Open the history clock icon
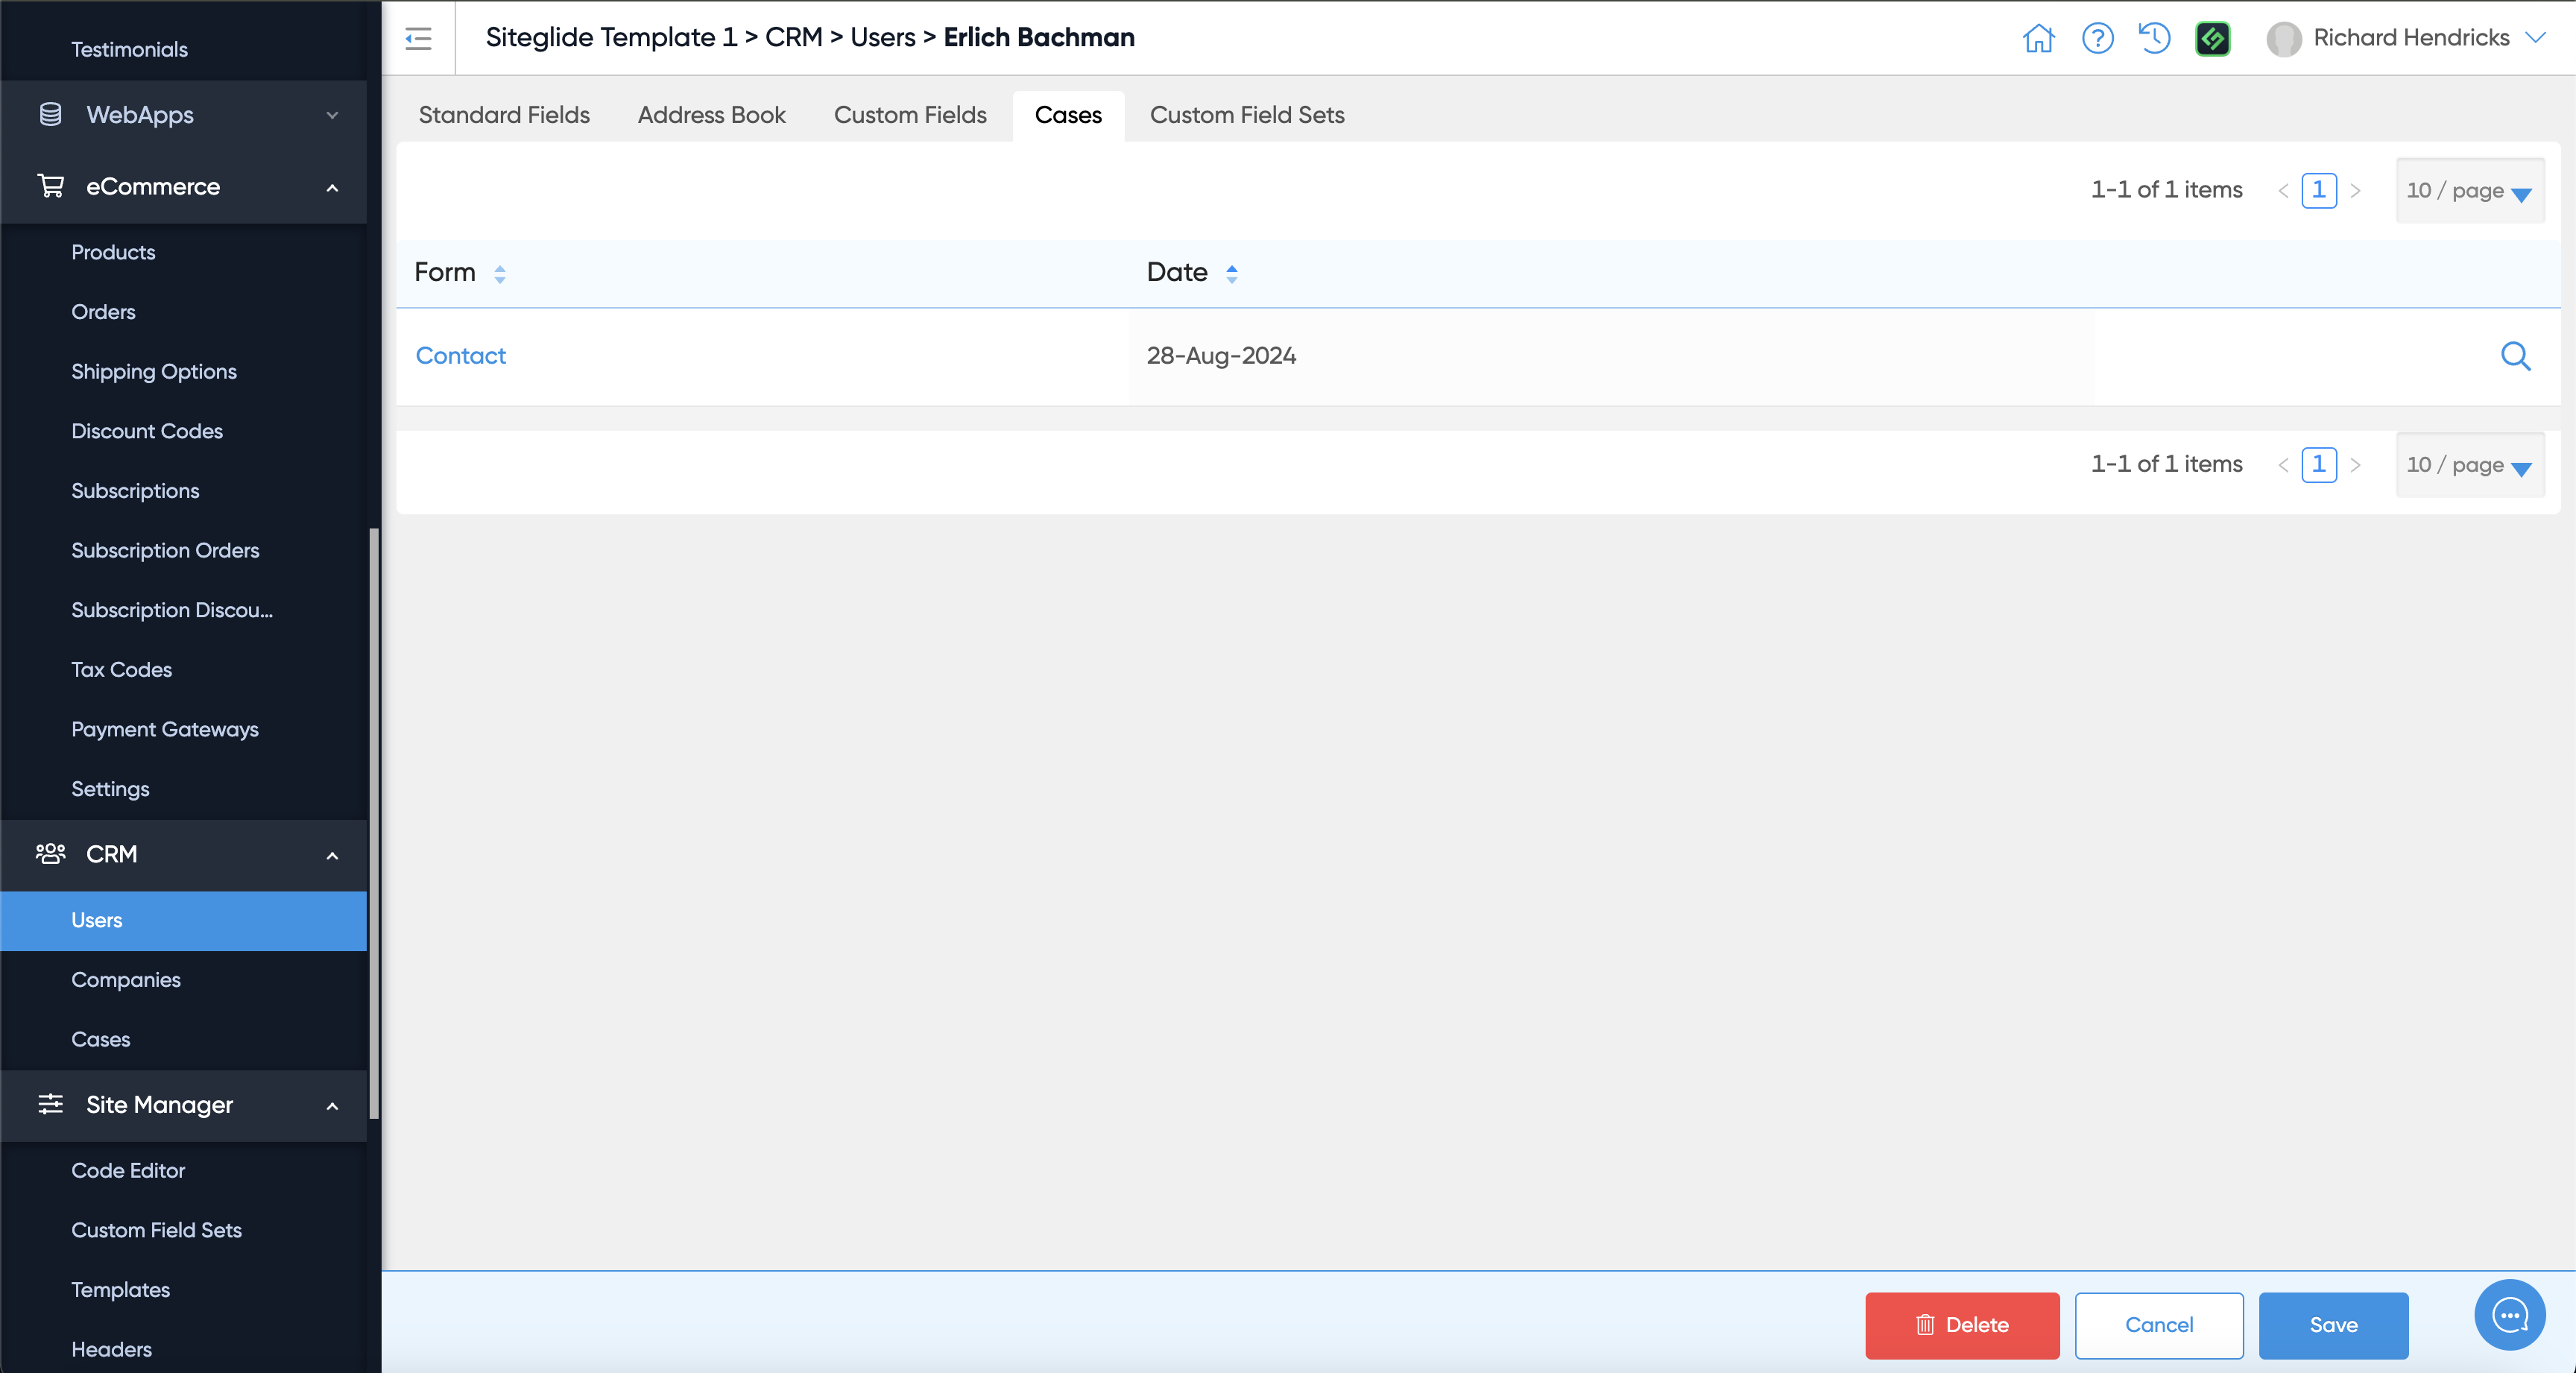 2154,38
